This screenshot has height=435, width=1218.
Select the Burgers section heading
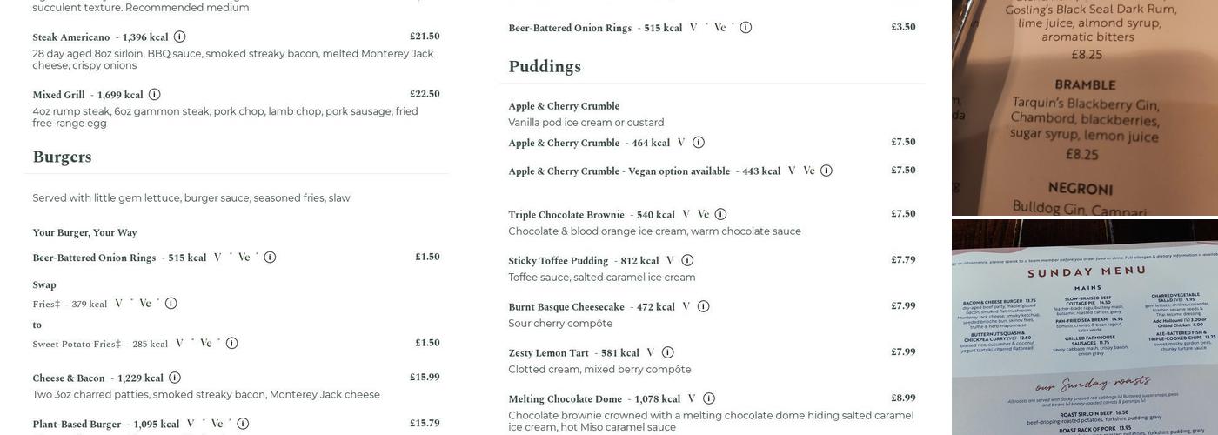(x=62, y=157)
